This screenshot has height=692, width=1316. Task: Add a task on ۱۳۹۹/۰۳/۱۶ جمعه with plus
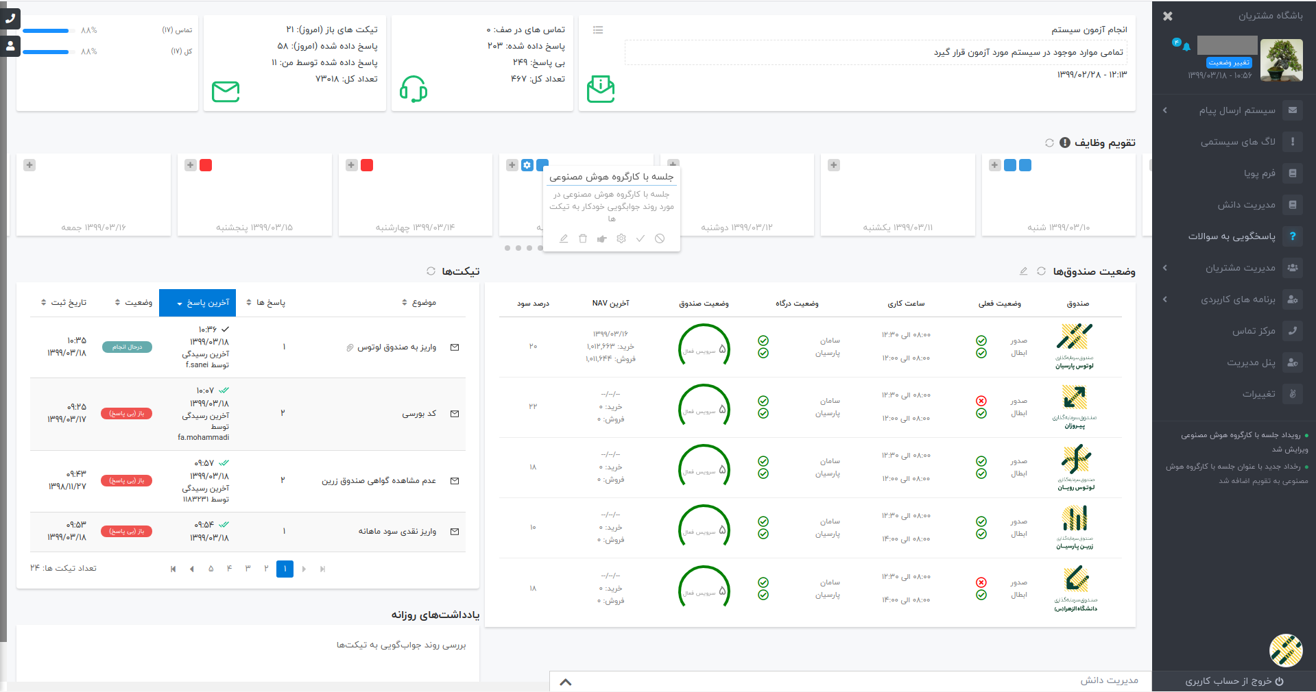29,165
